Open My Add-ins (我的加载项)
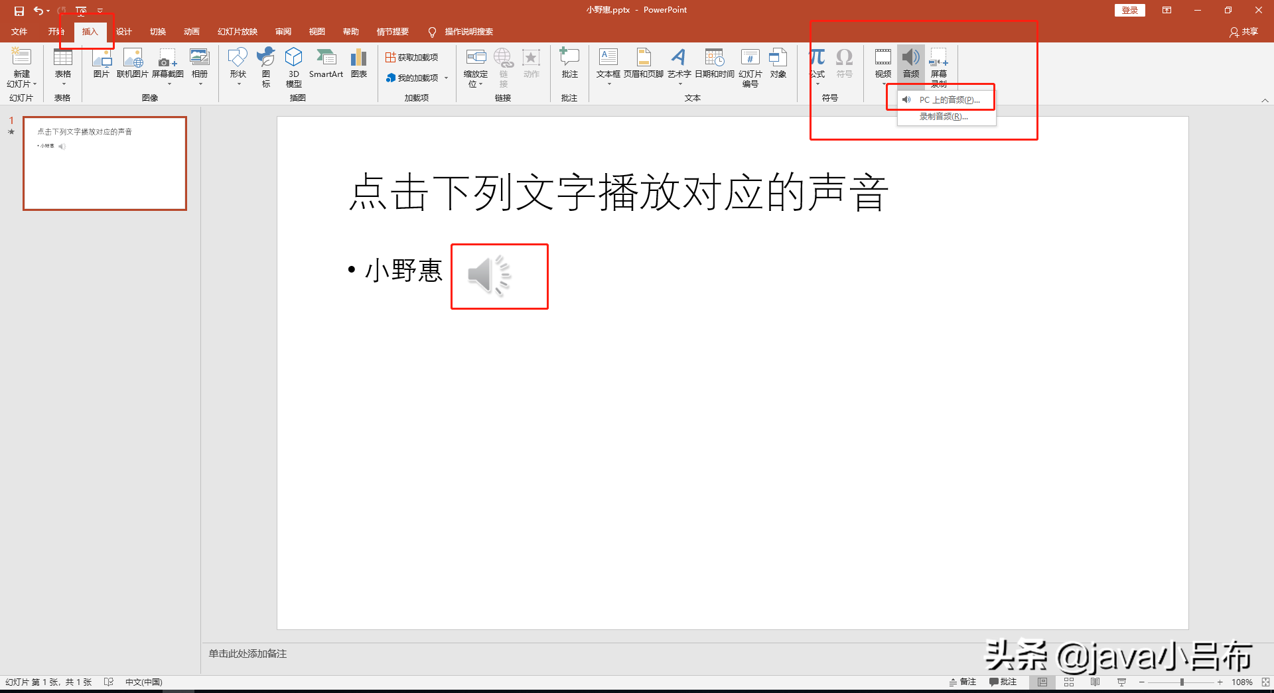 pyautogui.click(x=412, y=78)
